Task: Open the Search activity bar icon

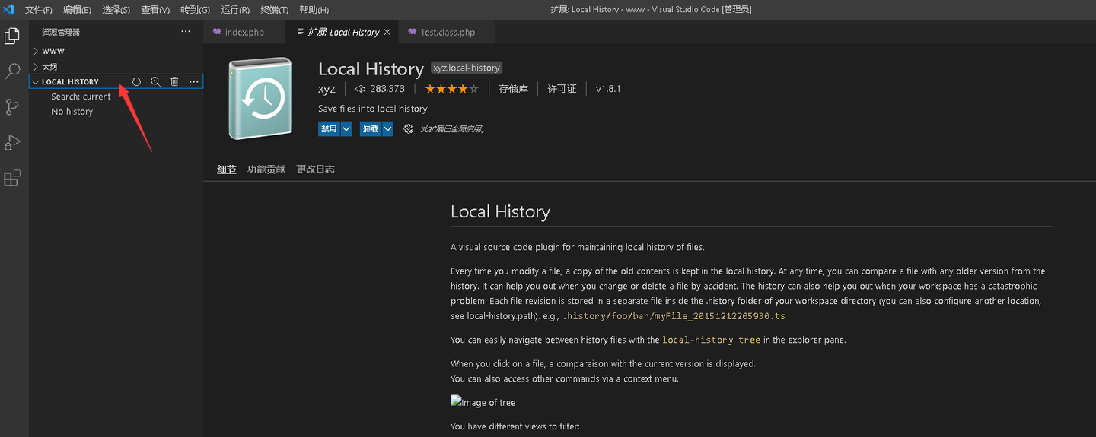Action: [12, 71]
